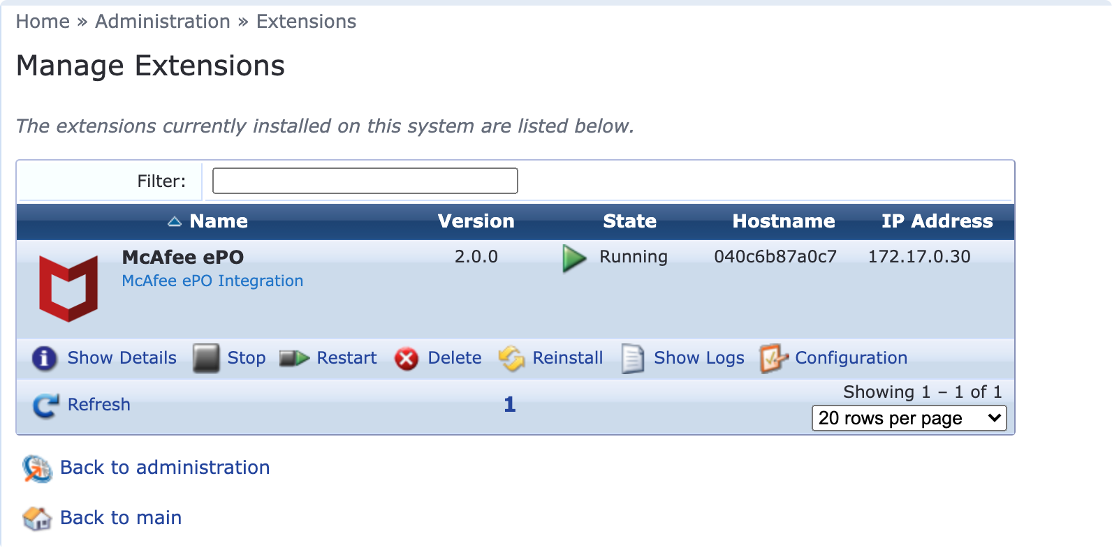The image size is (1112, 550).
Task: Open Show Logs for the extension
Action: [x=699, y=358]
